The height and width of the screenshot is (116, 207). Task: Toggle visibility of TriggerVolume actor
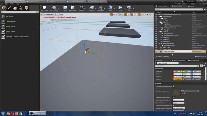156,49
